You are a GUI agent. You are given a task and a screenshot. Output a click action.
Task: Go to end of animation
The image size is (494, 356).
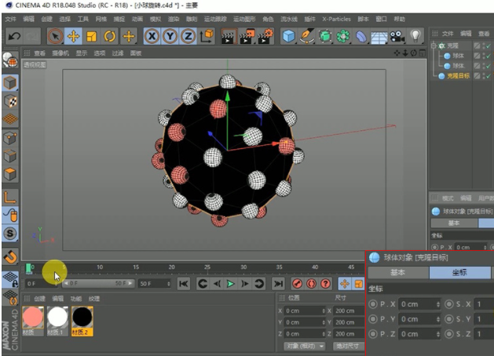[x=278, y=284]
